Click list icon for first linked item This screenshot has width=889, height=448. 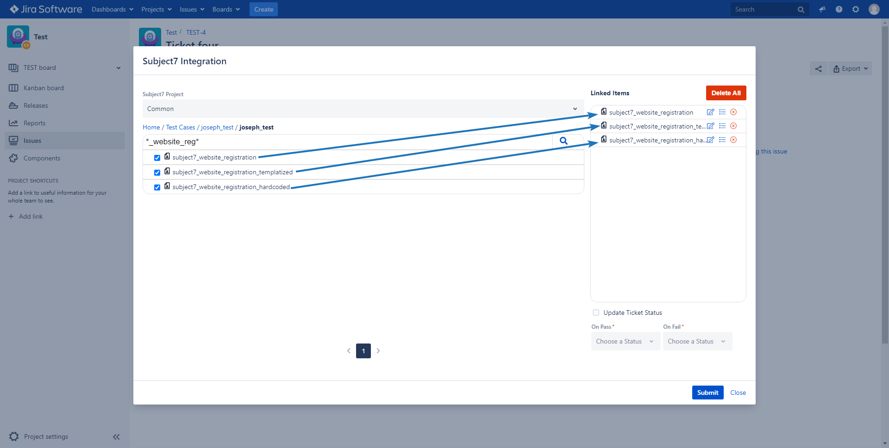[x=722, y=112]
